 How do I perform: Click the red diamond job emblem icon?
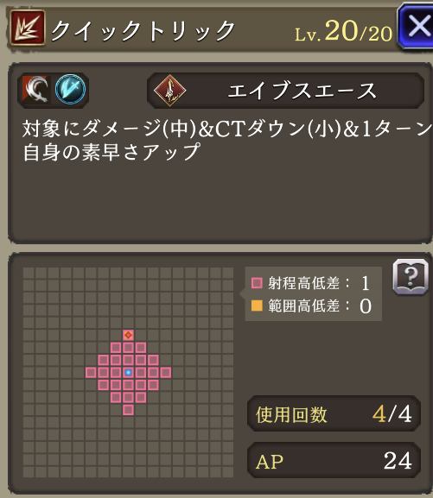click(x=170, y=91)
